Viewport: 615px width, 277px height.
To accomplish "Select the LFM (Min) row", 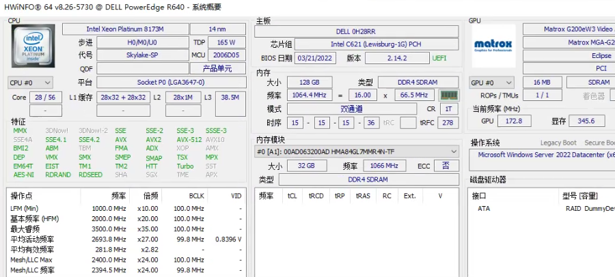I will coord(126,209).
